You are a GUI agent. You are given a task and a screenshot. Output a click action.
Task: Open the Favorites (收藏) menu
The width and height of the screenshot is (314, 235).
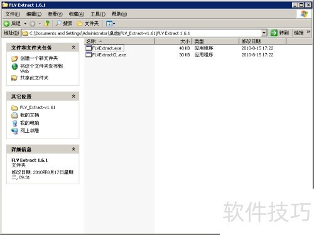77,14
